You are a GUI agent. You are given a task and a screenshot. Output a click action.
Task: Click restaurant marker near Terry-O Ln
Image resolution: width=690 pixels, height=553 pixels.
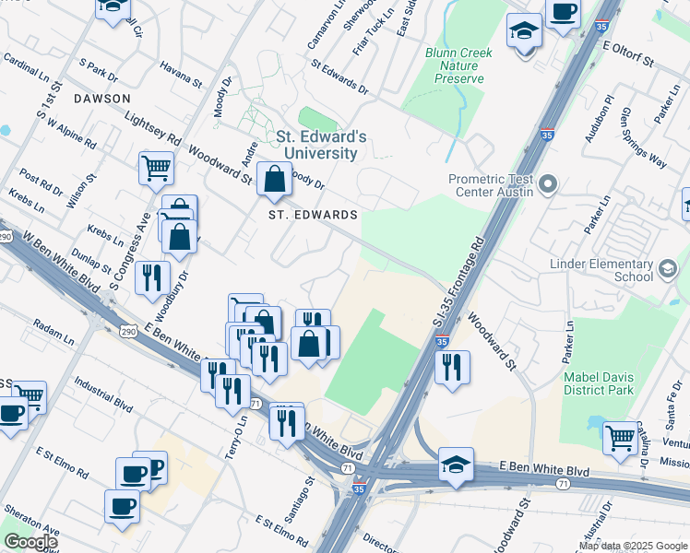pyautogui.click(x=232, y=394)
